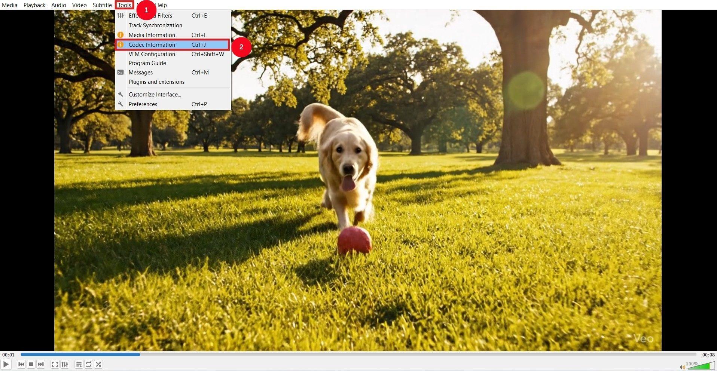Click the Previous media icon
717x371 pixels.
[x=21, y=364]
